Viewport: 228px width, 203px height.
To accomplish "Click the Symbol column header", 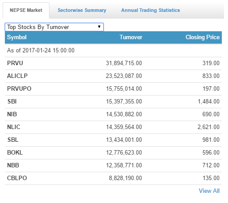I will (17, 37).
